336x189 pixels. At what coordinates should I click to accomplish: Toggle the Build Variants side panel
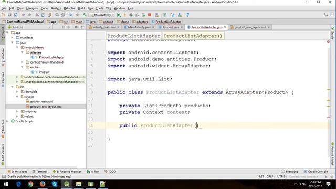pos(3,155)
